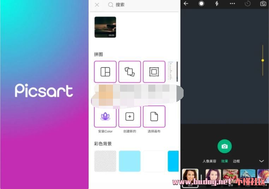Click the 搜索 search field

coord(141,5)
